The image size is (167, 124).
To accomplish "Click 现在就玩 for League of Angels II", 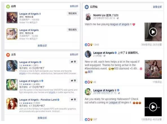I will (x=72, y=14).
